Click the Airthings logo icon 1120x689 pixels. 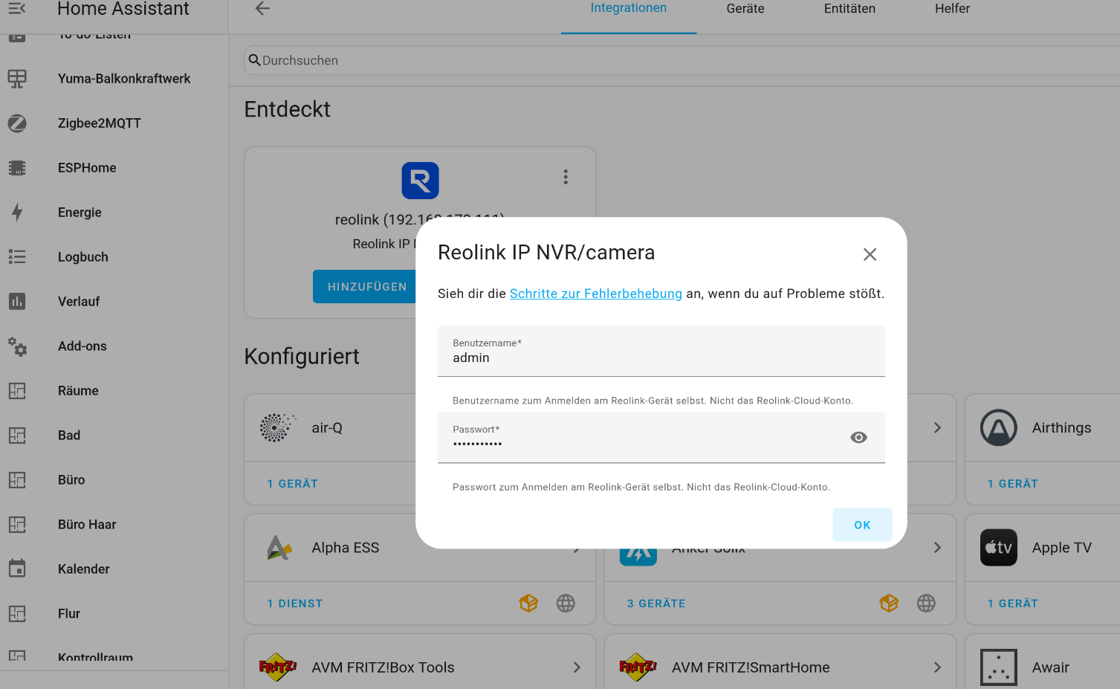click(998, 428)
